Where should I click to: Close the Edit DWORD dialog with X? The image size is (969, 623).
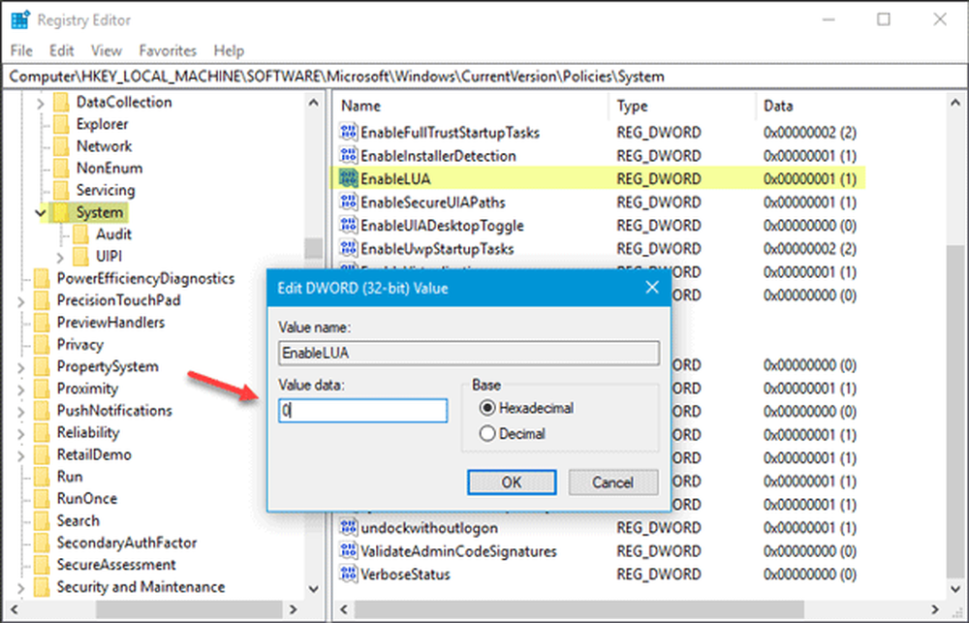click(650, 287)
